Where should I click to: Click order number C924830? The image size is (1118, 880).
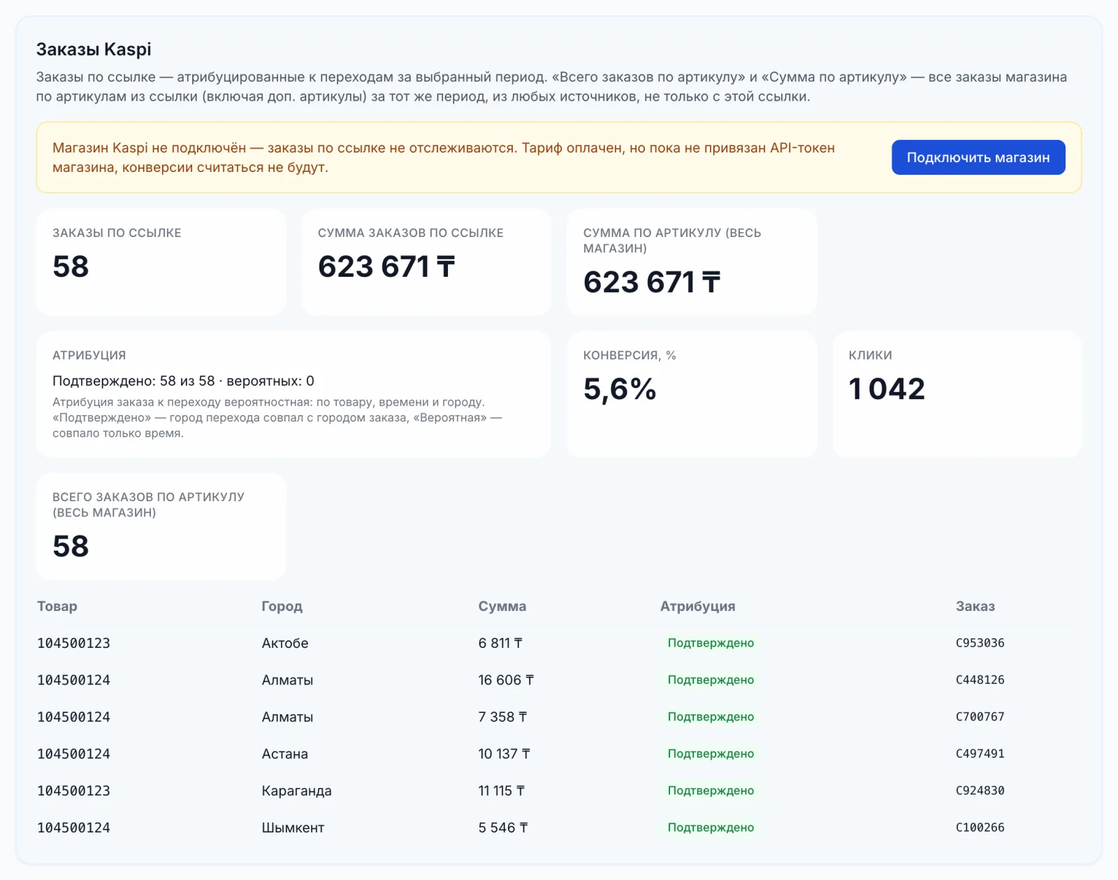click(x=980, y=791)
